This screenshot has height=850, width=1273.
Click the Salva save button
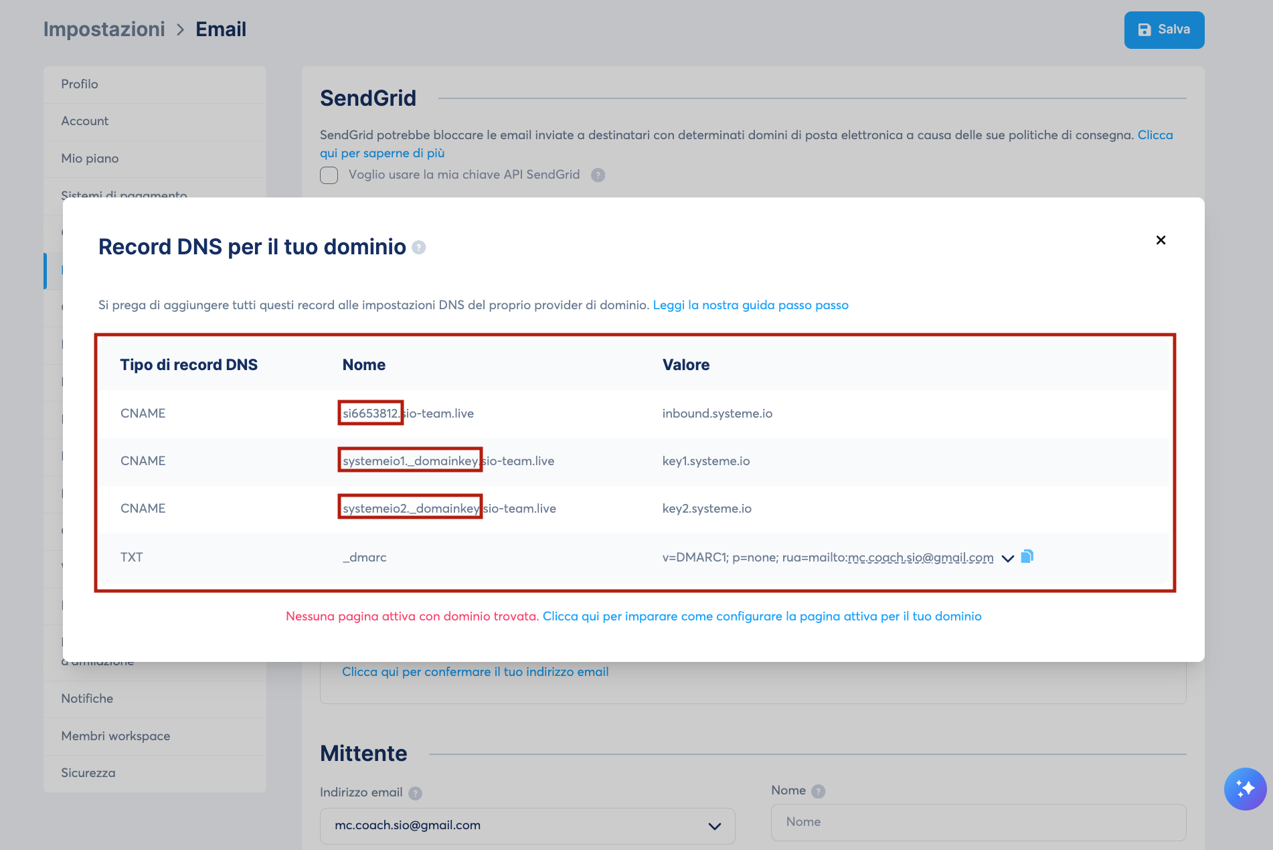click(1164, 29)
